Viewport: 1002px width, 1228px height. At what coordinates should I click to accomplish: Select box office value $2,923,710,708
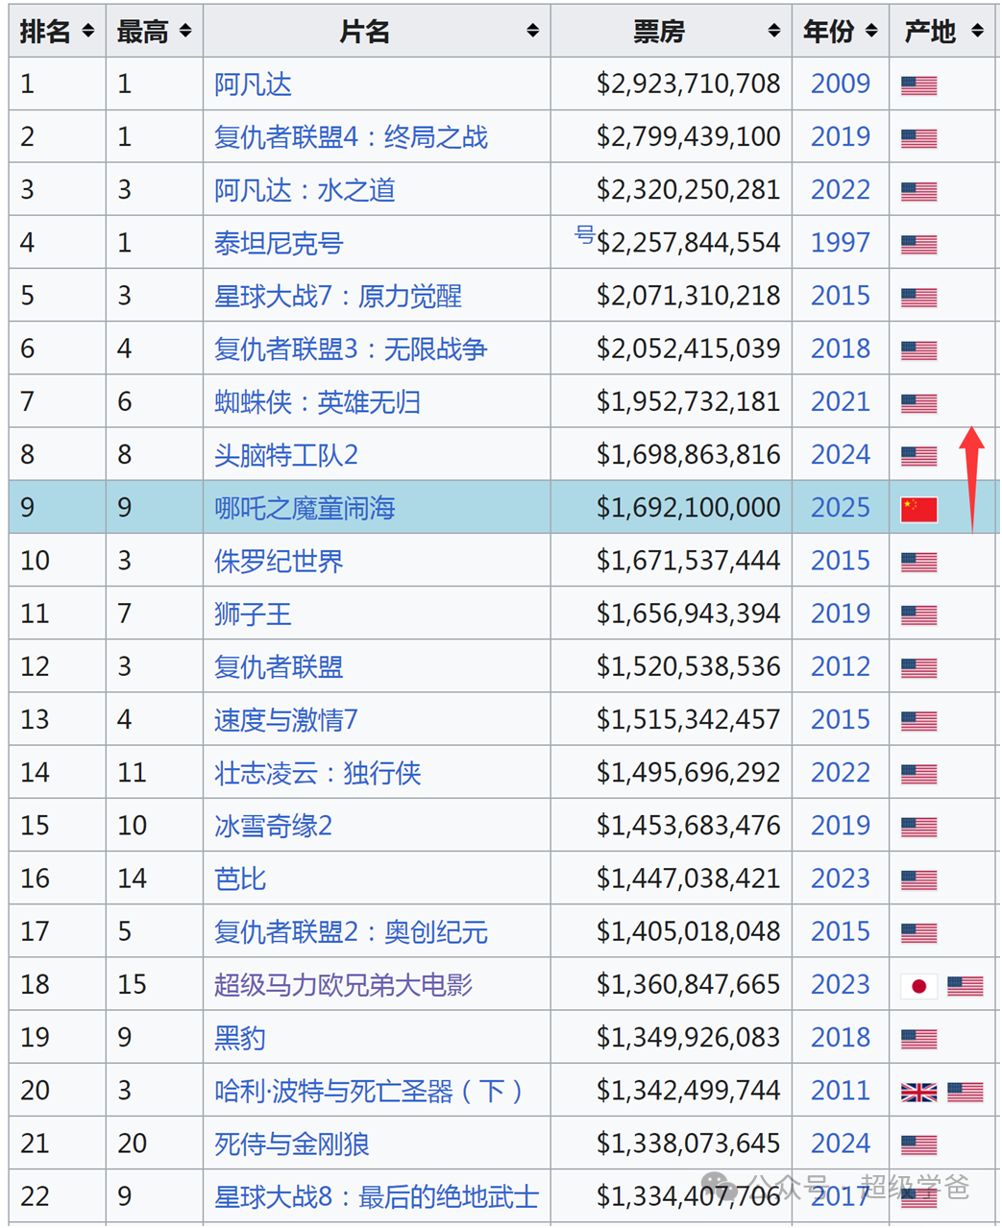[x=689, y=84]
